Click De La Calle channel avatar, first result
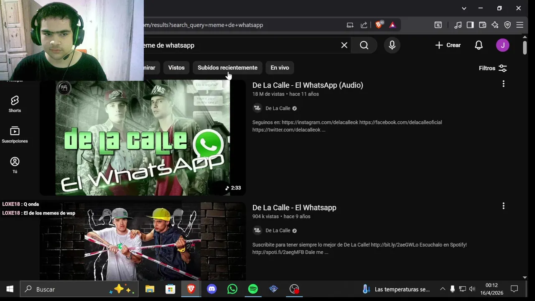The width and height of the screenshot is (535, 301). [257, 108]
